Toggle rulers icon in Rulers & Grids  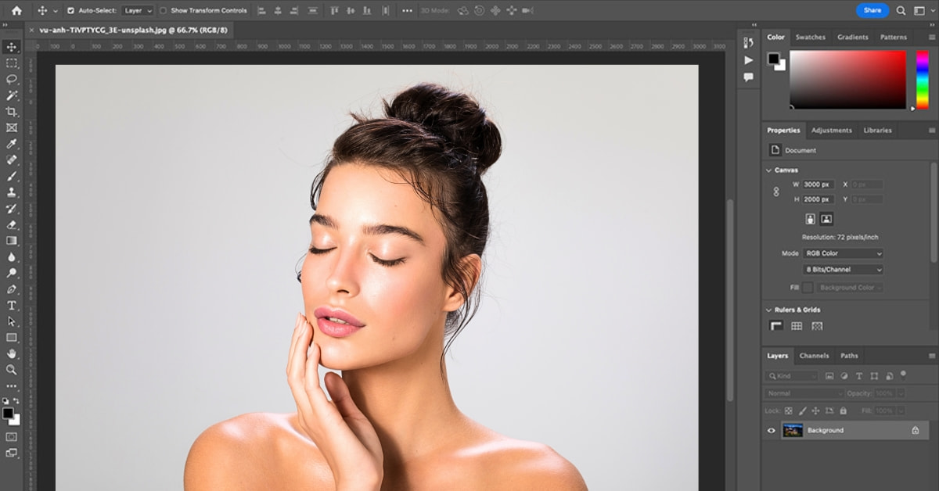tap(776, 326)
